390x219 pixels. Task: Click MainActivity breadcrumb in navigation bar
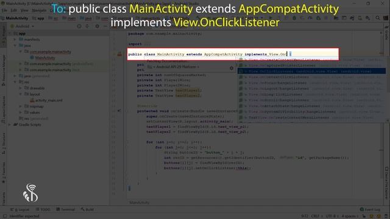(x=17, y=18)
